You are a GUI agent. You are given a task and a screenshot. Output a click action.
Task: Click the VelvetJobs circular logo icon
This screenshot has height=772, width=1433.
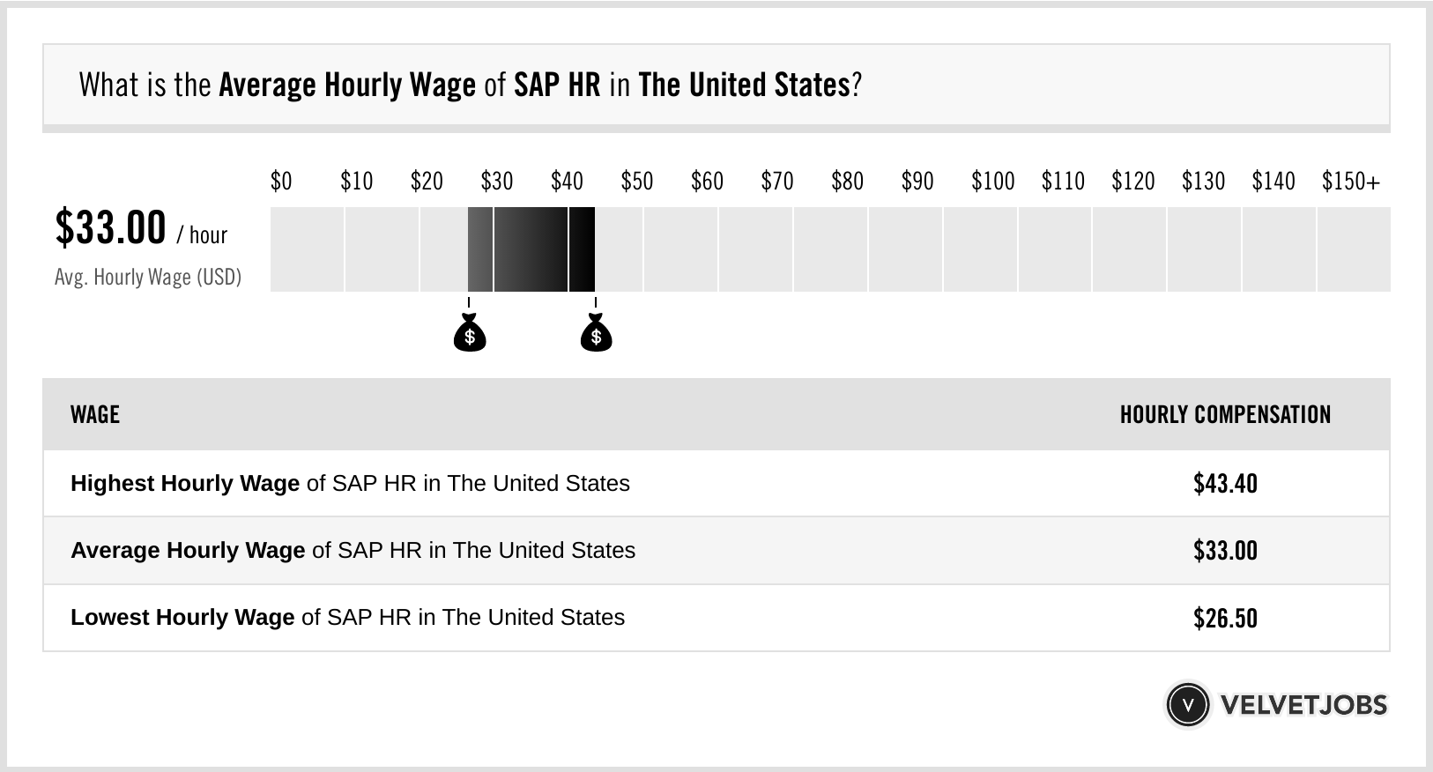point(1188,705)
